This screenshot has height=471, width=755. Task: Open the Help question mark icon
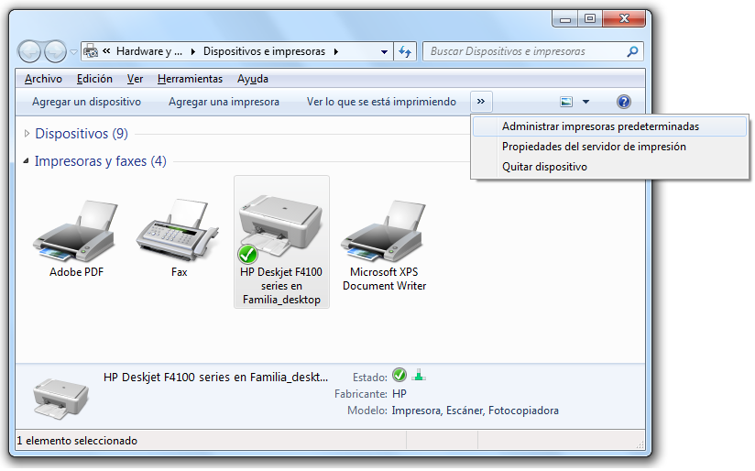point(624,102)
